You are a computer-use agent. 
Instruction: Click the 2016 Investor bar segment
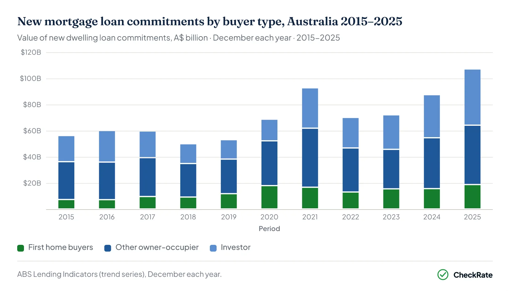pos(107,146)
